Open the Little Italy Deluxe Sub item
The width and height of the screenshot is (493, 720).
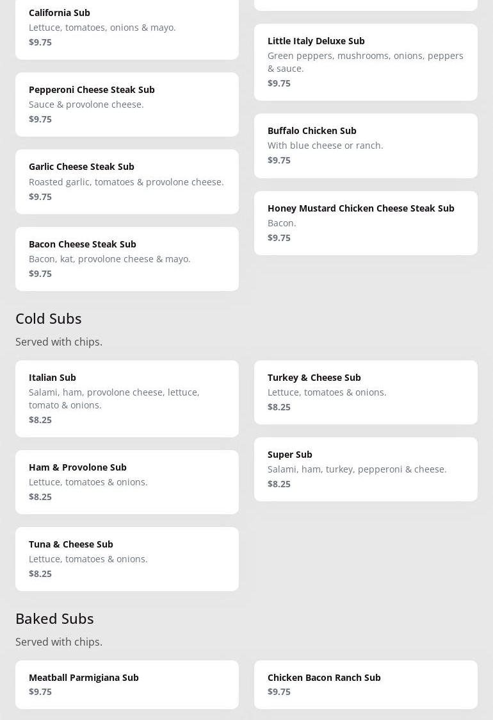click(x=366, y=62)
